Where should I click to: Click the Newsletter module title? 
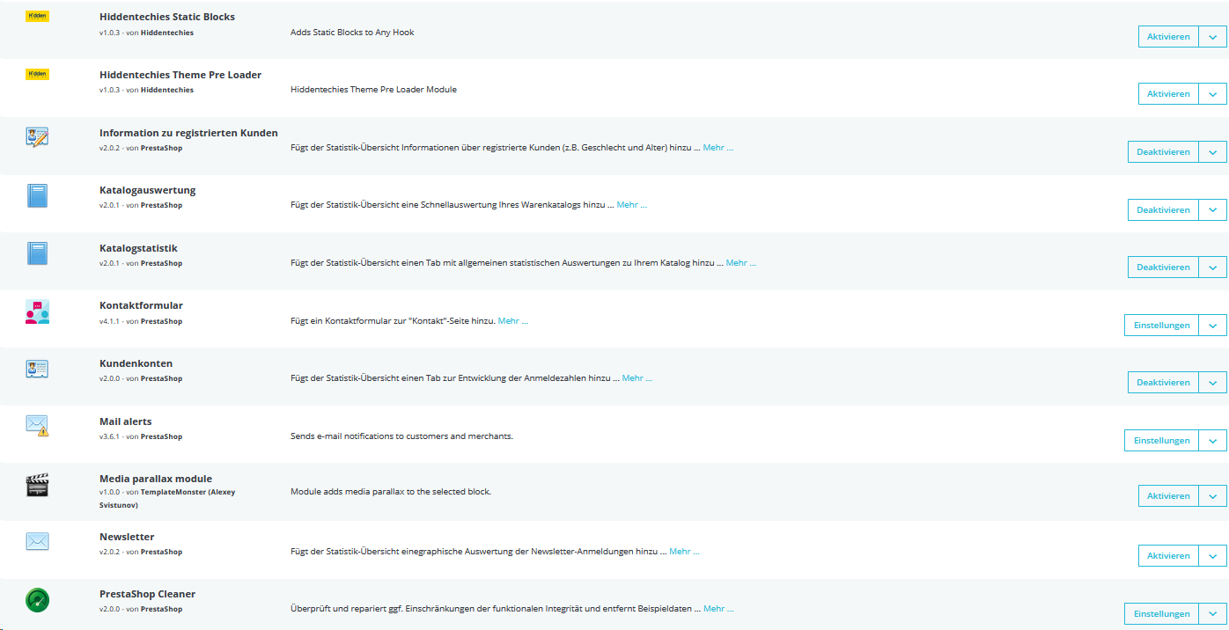click(127, 537)
